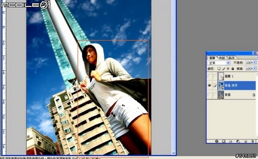Delete layer with trash icon
Screen dimensions: 258x159
pos(253,141)
